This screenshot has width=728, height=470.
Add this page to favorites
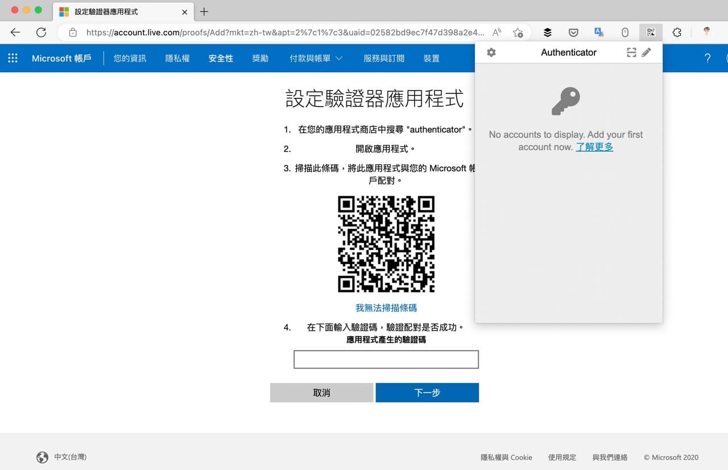click(x=518, y=32)
